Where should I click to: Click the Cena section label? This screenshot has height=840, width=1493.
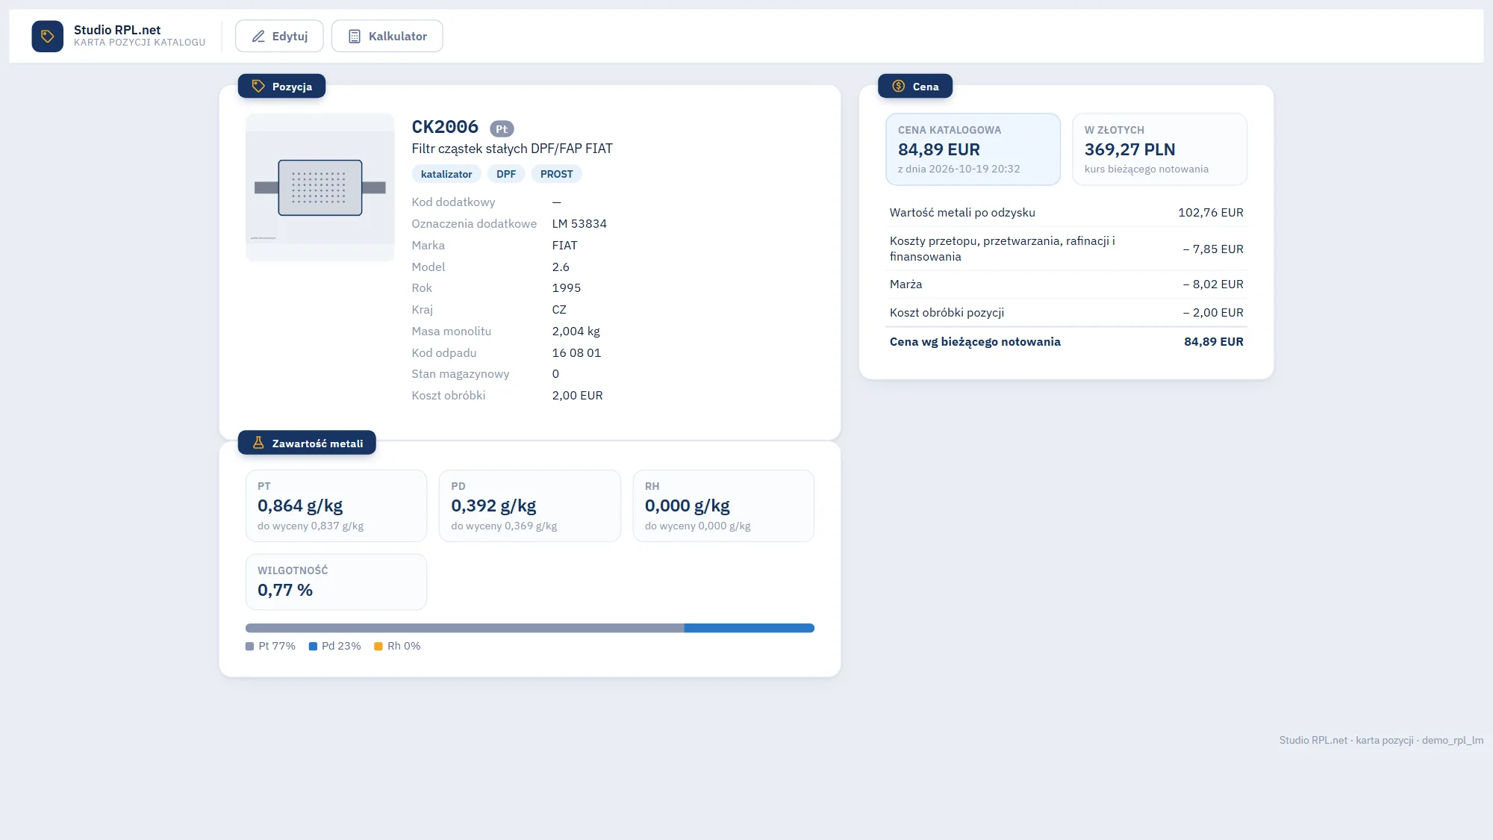[x=915, y=86]
